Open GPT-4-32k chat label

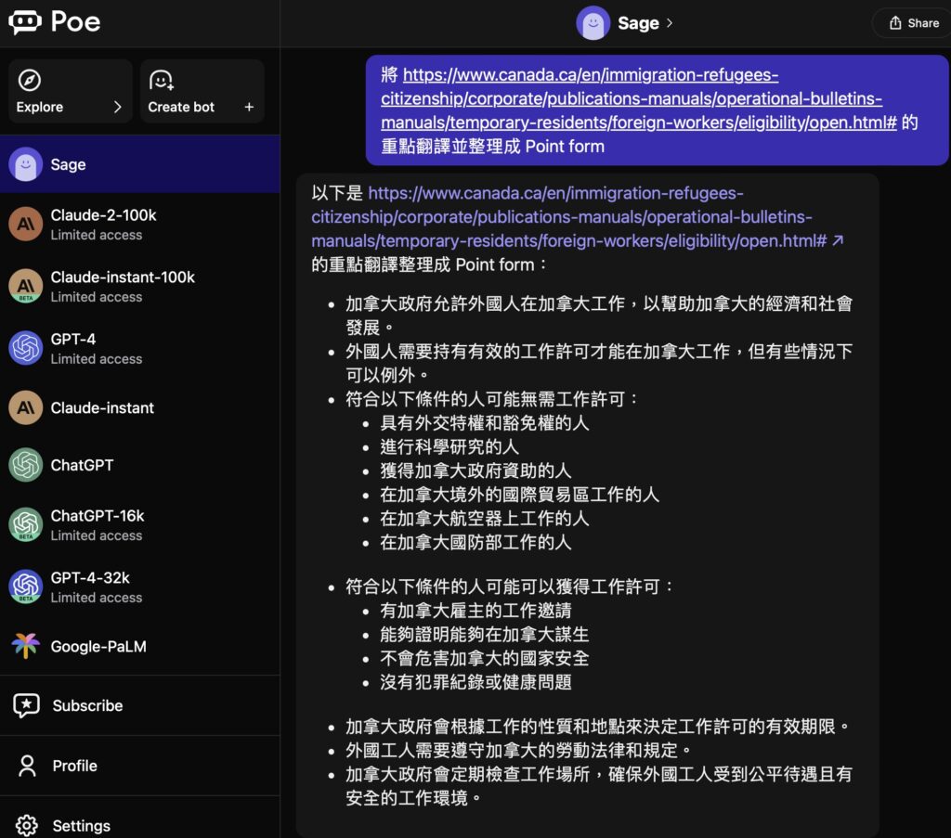point(90,577)
